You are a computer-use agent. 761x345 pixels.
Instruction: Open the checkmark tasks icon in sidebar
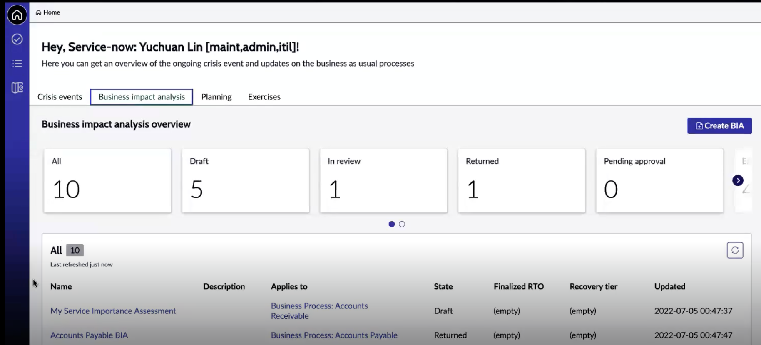17,39
